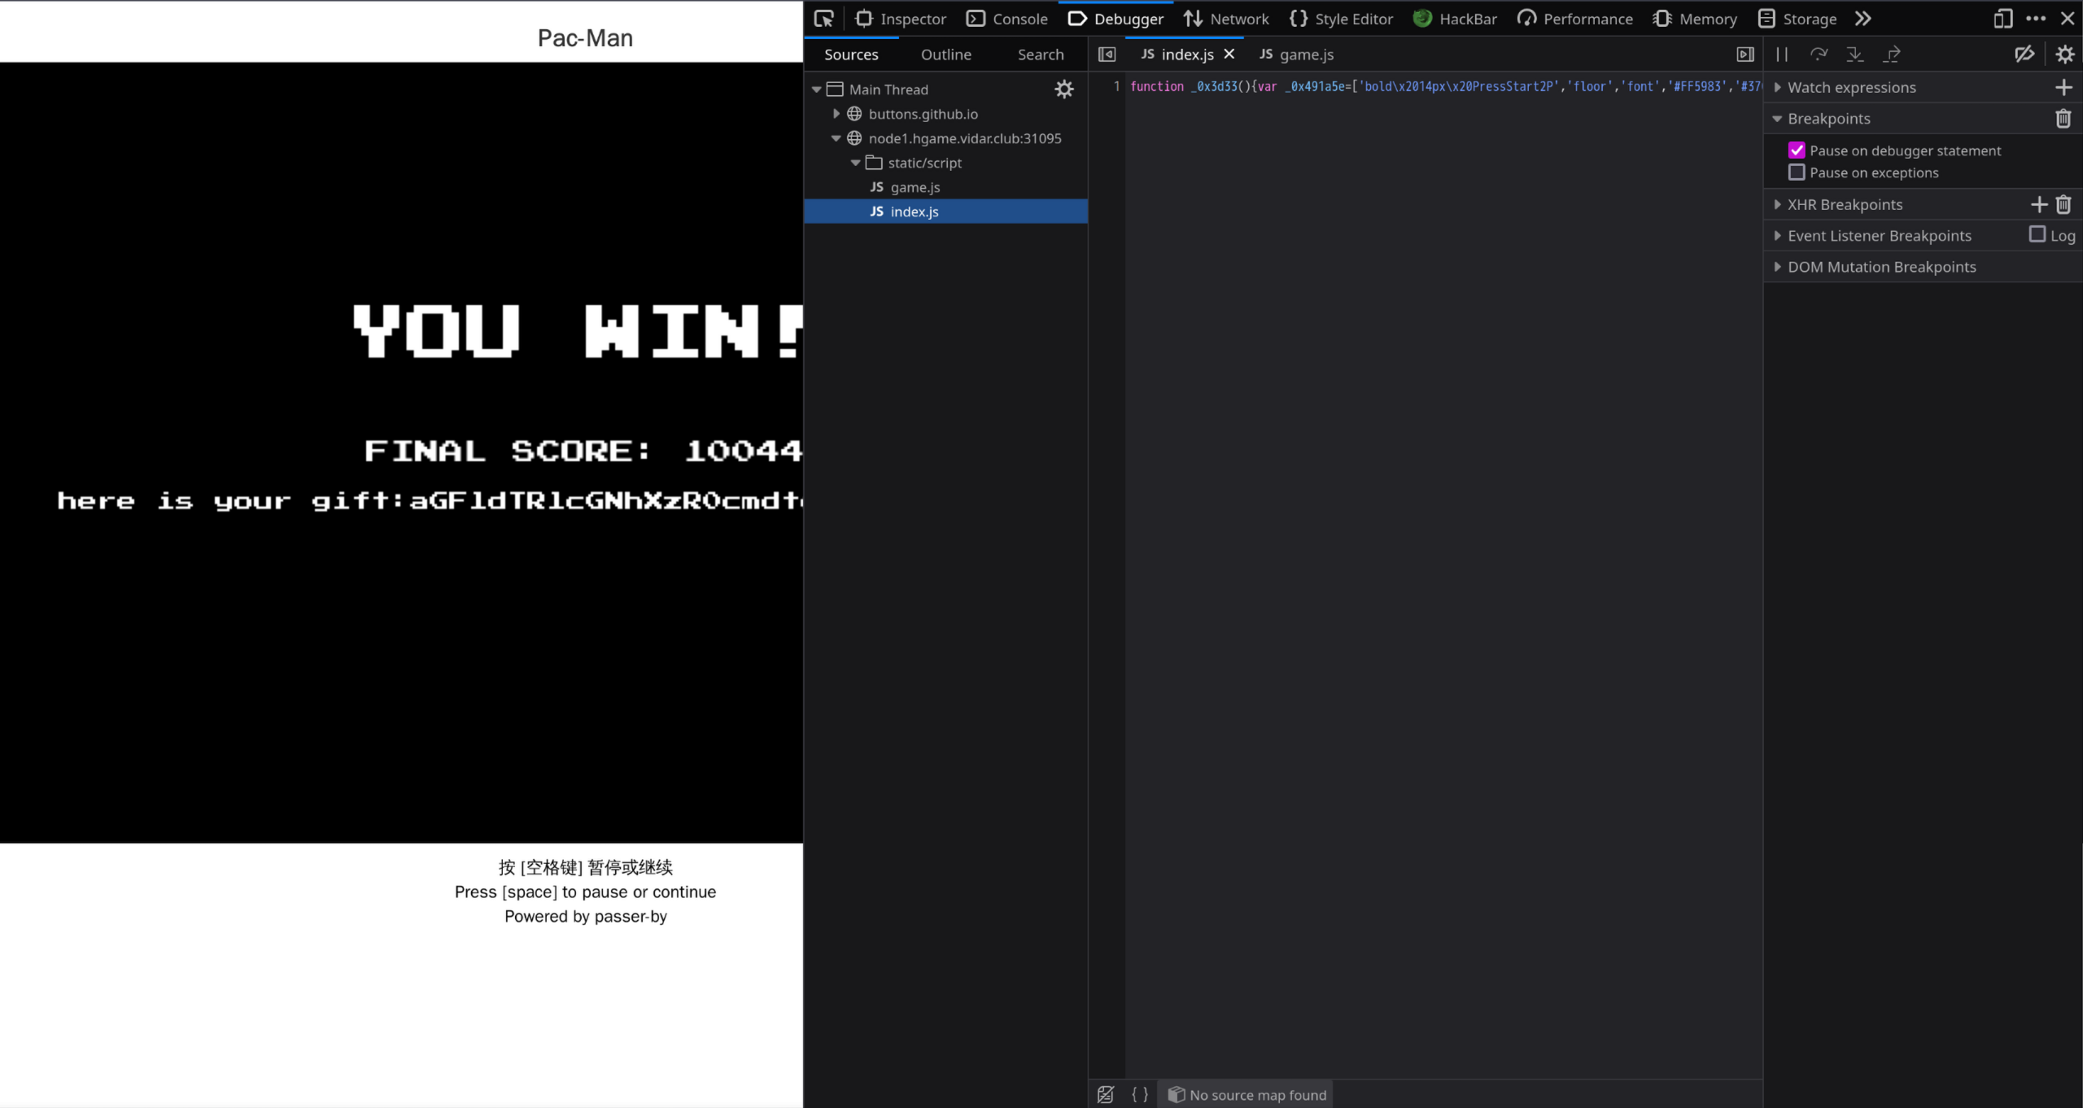Click the Step In button
The width and height of the screenshot is (2083, 1108).
1854,55
